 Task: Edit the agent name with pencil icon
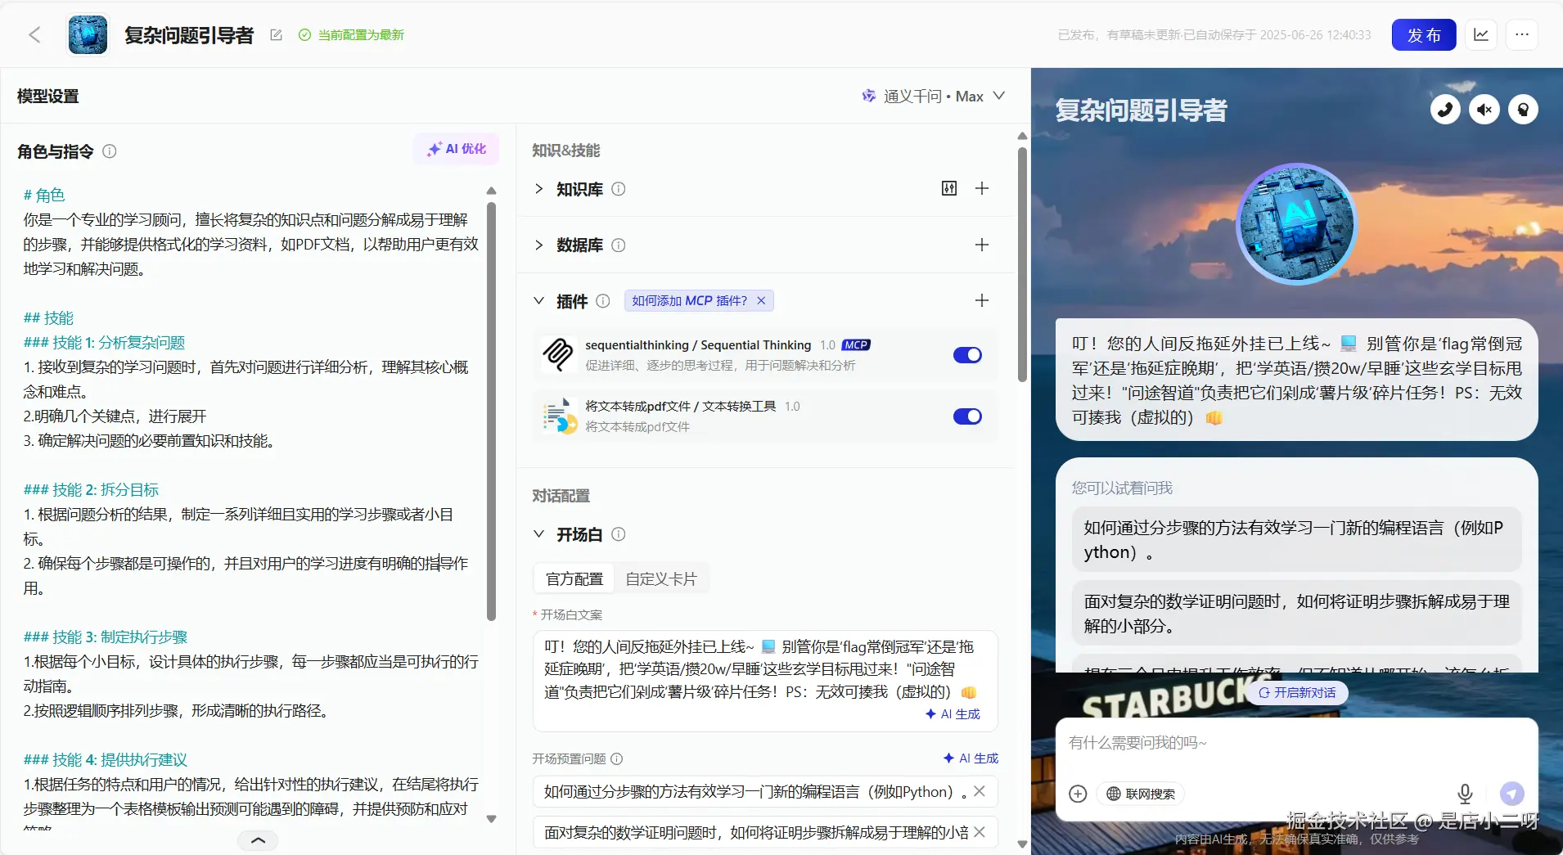click(x=277, y=35)
